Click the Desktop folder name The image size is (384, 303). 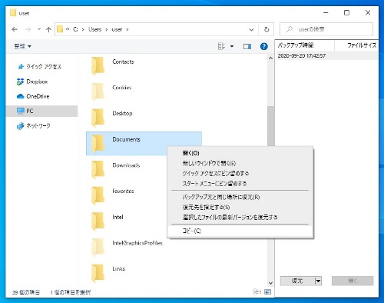click(122, 113)
